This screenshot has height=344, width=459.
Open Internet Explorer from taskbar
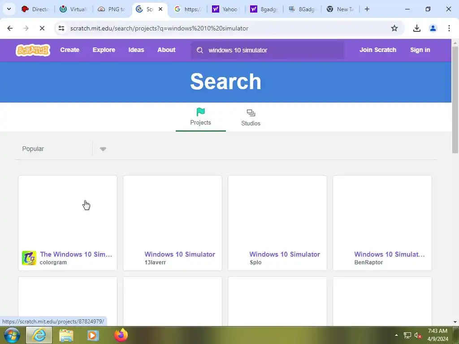click(x=39, y=335)
